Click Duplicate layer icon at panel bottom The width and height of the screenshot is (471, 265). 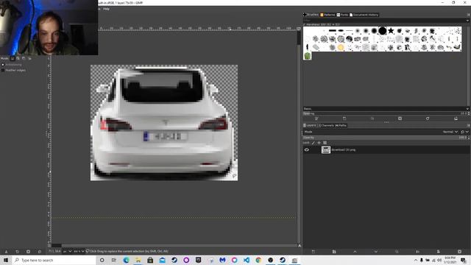point(397,252)
